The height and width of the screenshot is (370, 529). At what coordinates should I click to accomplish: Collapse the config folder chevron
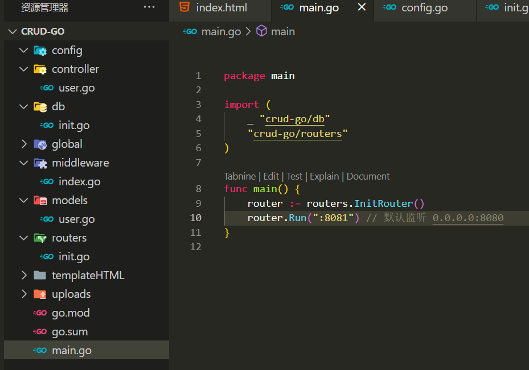point(23,51)
